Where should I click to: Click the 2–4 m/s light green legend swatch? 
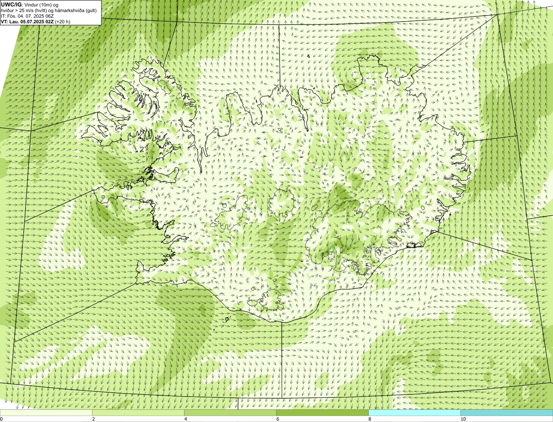tap(138, 413)
